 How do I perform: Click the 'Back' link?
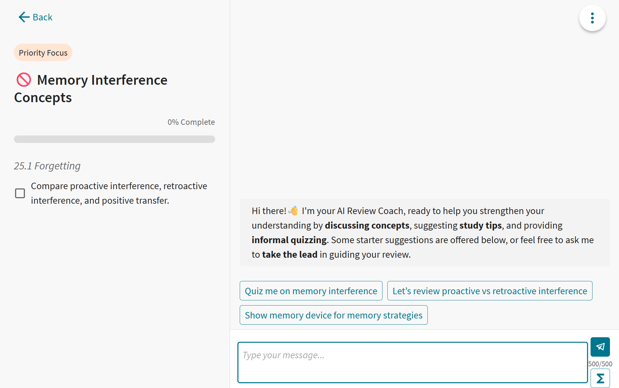(42, 17)
